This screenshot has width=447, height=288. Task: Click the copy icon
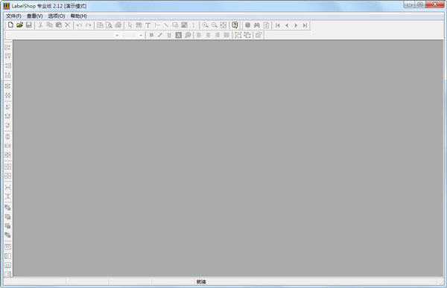49,25
